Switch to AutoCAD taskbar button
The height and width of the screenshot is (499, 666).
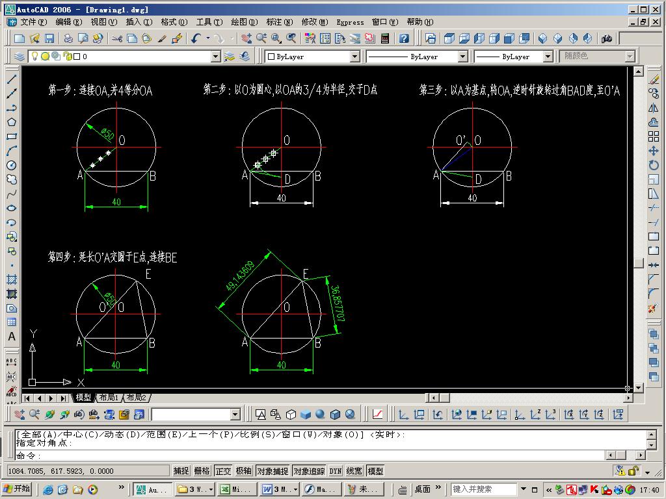(152, 489)
